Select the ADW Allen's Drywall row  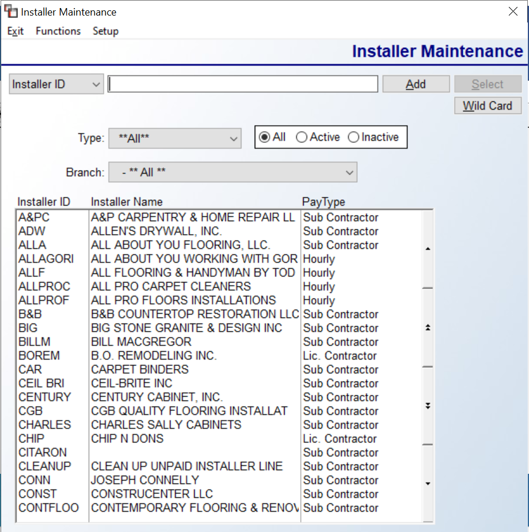(219, 231)
